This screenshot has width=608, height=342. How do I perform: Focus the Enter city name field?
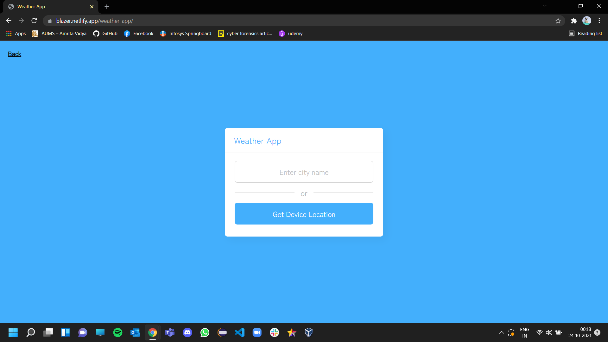coord(304,172)
